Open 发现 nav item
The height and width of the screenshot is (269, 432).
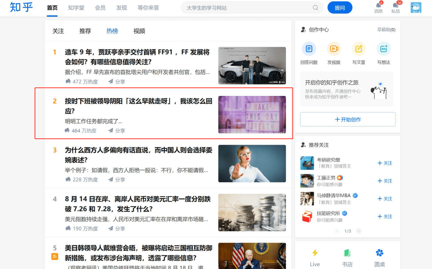pyautogui.click(x=121, y=8)
